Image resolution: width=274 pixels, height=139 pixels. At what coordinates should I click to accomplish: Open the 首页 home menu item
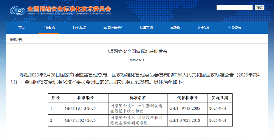(x=21, y=28)
